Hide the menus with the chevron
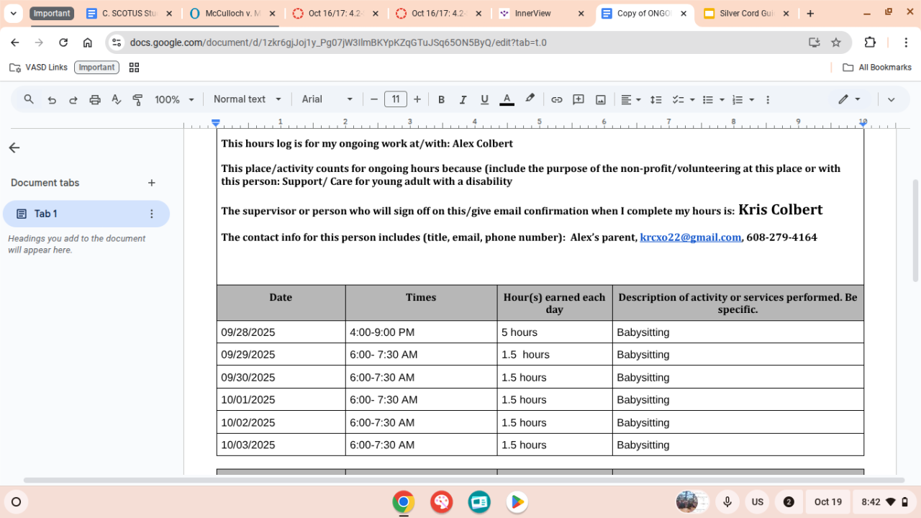 (x=891, y=99)
